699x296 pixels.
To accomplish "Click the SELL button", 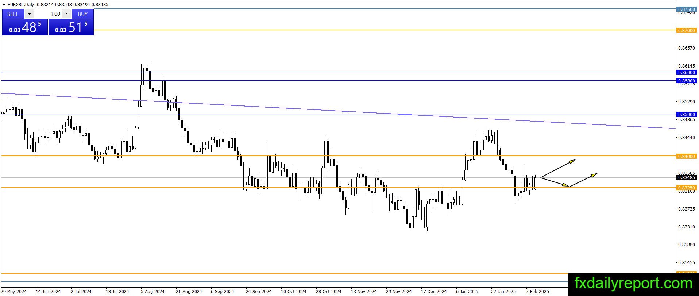I will pos(13,14).
